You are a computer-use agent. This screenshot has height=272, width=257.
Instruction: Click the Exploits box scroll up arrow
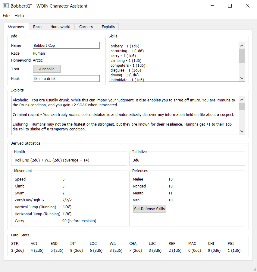click(x=242, y=100)
